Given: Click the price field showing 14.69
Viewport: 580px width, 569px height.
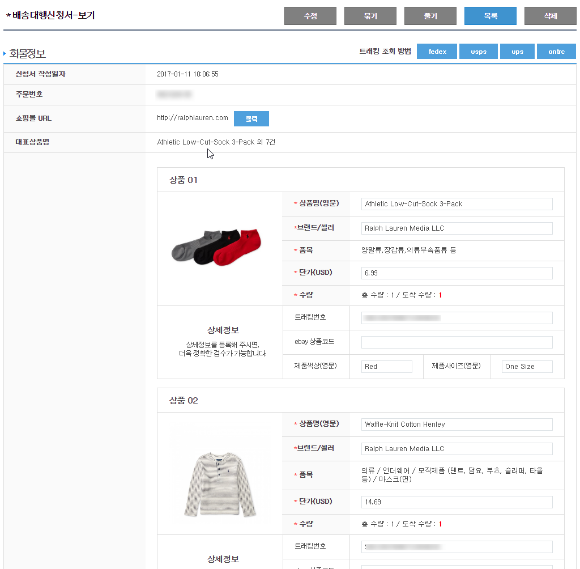Looking at the screenshot, I should click(x=457, y=502).
